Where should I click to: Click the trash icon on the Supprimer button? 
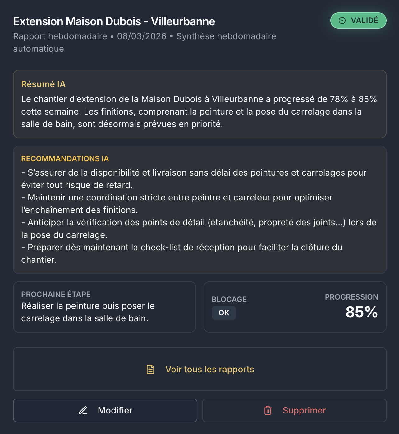(x=268, y=410)
